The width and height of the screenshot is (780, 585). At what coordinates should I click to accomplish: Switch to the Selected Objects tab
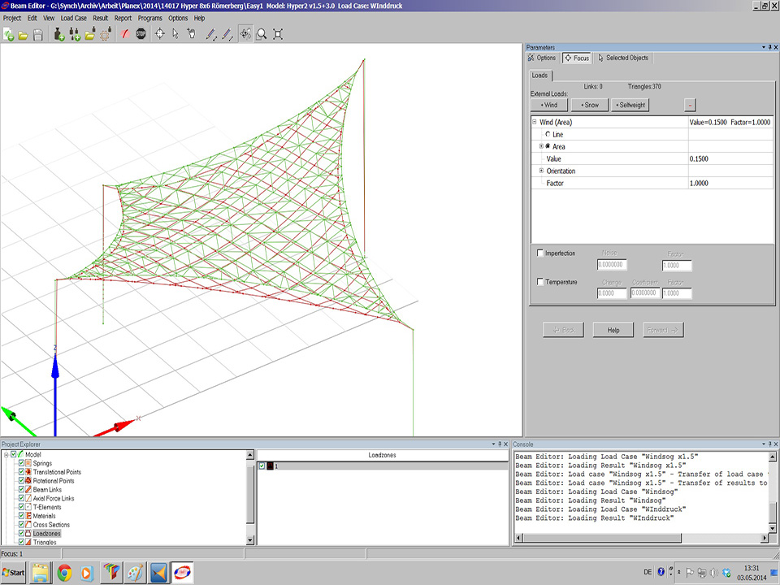point(623,58)
